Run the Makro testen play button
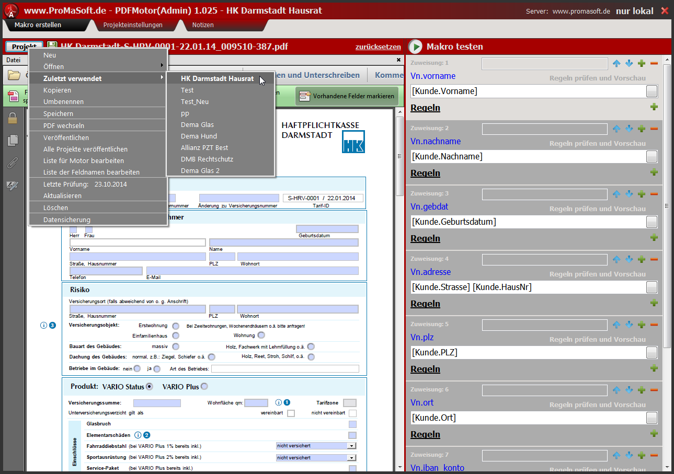 (x=415, y=47)
